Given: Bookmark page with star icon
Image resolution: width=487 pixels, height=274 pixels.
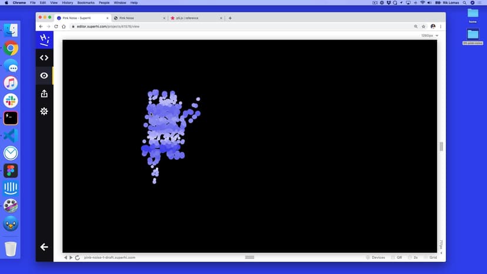Looking at the screenshot, I should click(x=423, y=26).
